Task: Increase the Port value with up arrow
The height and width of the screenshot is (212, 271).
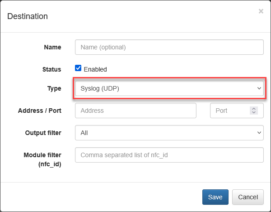Action: 254,109
